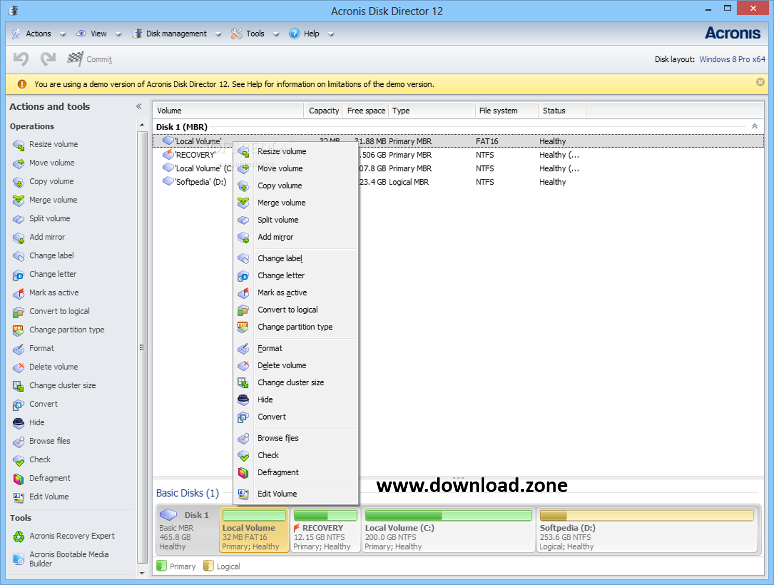
Task: Click Windows 8 Pro x64 disk layout link
Action: click(x=732, y=59)
